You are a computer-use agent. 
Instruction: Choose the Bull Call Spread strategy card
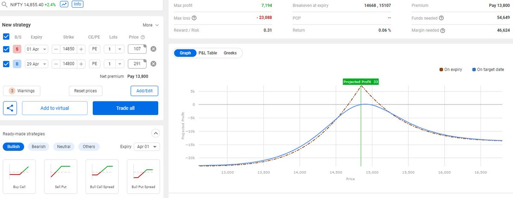[x=102, y=176]
